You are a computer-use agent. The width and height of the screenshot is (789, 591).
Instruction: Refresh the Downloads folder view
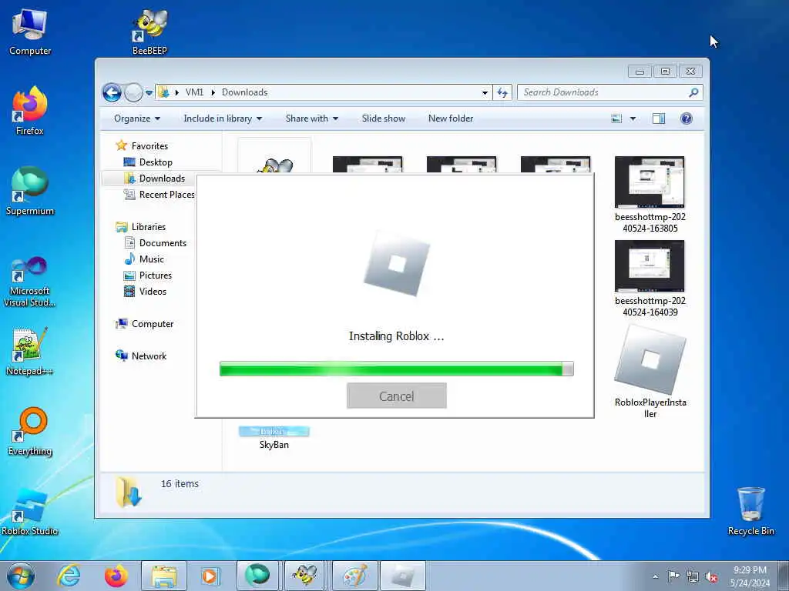coord(502,92)
